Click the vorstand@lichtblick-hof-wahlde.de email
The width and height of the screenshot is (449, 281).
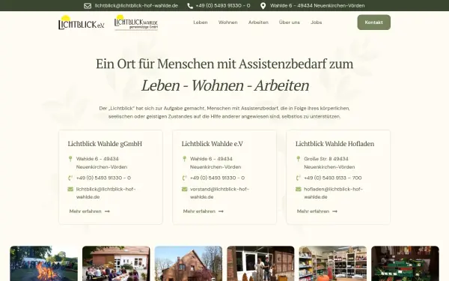pyautogui.click(x=219, y=193)
